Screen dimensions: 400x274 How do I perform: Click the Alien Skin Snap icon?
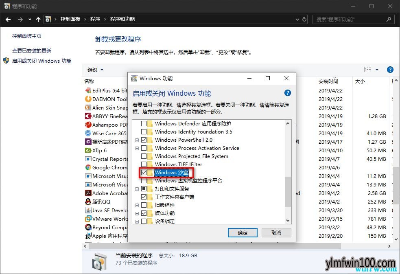(x=88, y=107)
